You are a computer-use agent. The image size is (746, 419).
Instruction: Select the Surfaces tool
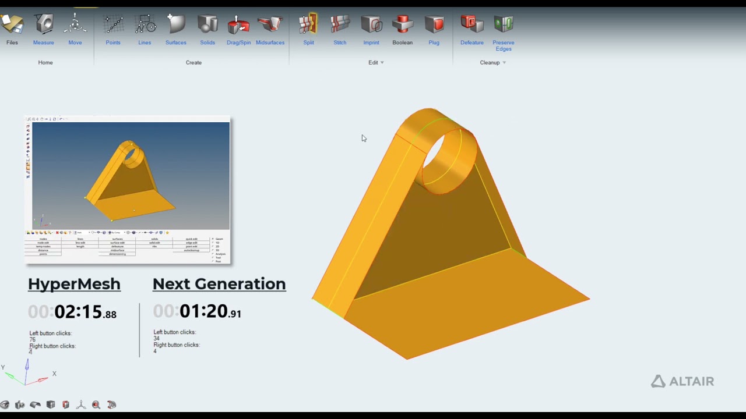(x=176, y=29)
